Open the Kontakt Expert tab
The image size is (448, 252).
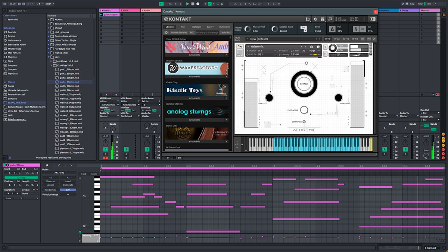pos(210,27)
